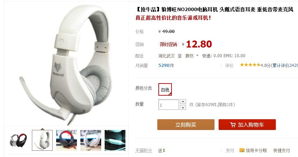Viewport: 298px width, 157px height.
Task: Select the red and black headsets thumbnail
Action: [18, 140]
